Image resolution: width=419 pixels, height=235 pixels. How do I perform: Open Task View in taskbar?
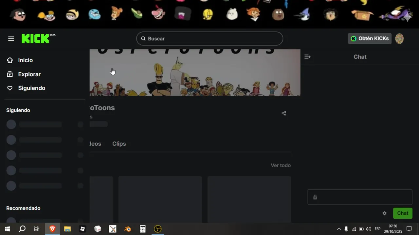coord(37,229)
